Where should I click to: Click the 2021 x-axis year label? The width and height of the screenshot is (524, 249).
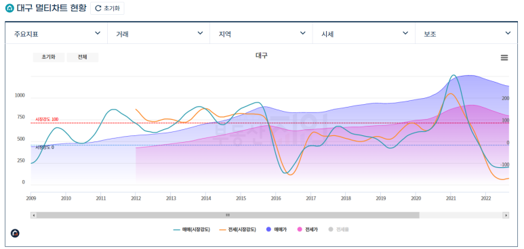click(x=451, y=198)
